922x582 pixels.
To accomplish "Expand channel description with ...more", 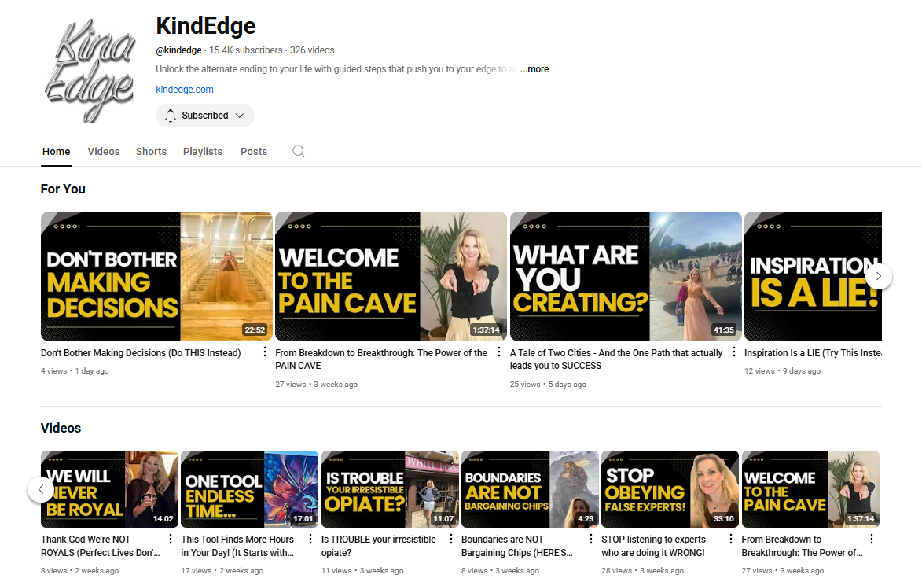I will click(x=534, y=69).
